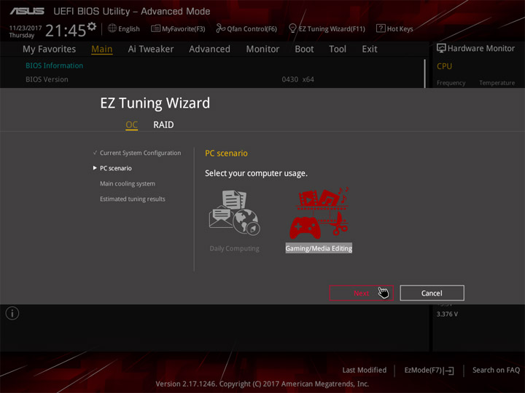Select the Daily Computing scenario icon
Screen dimensions: 525x393
234,213
